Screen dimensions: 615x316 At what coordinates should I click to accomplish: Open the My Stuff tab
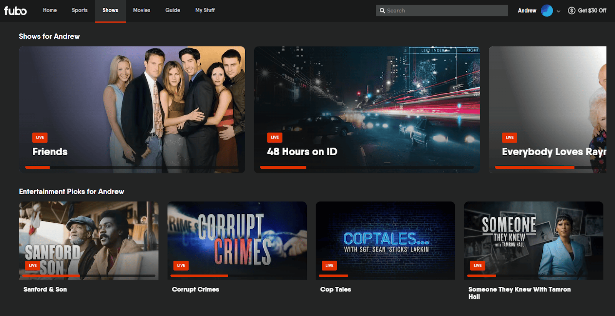pos(205,10)
